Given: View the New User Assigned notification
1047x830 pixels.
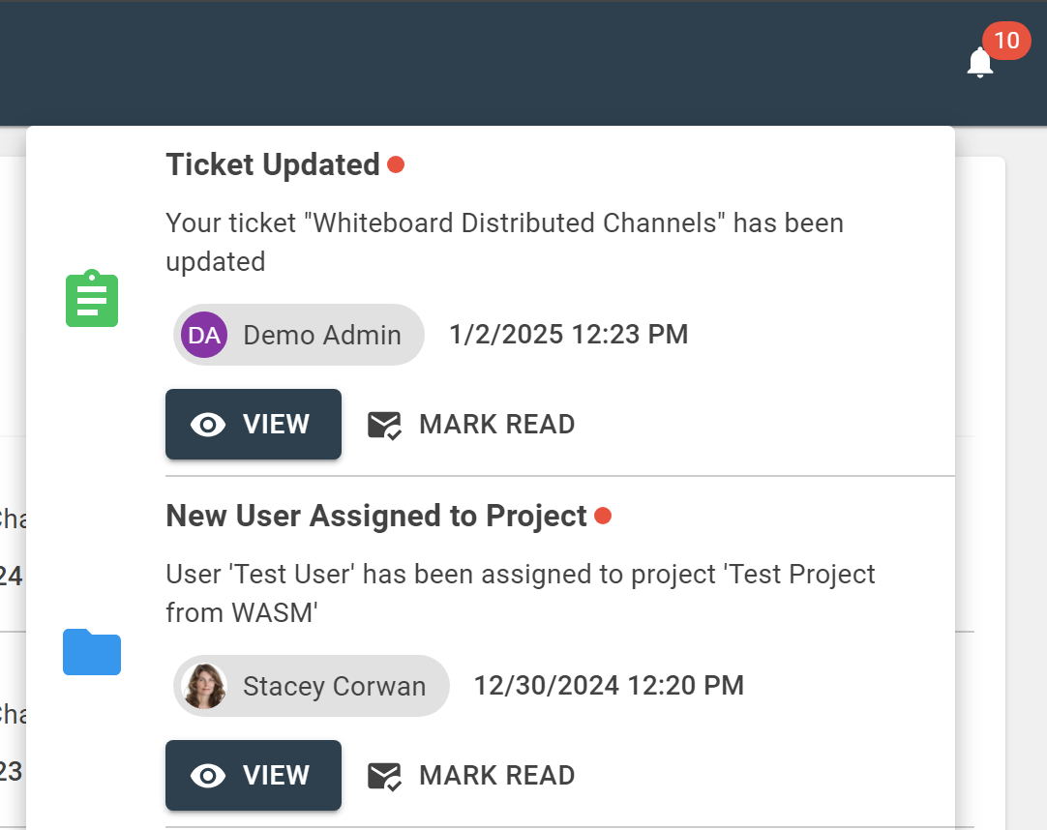Looking at the screenshot, I should point(254,776).
